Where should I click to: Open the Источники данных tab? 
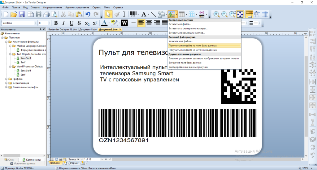point(23,163)
